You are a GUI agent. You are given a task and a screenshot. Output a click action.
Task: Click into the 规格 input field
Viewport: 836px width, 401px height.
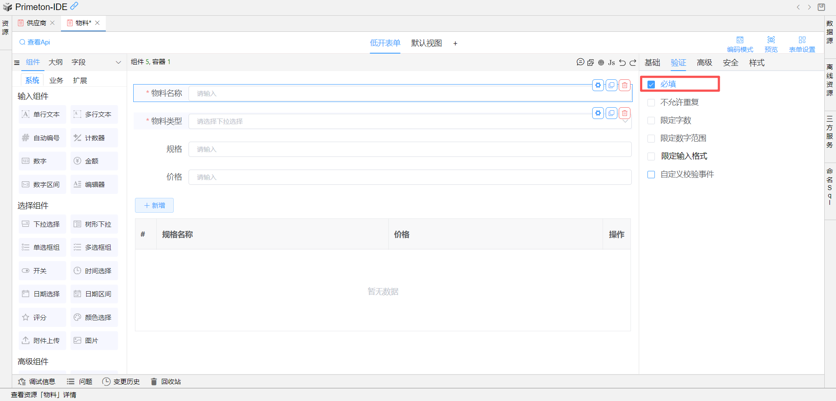409,149
